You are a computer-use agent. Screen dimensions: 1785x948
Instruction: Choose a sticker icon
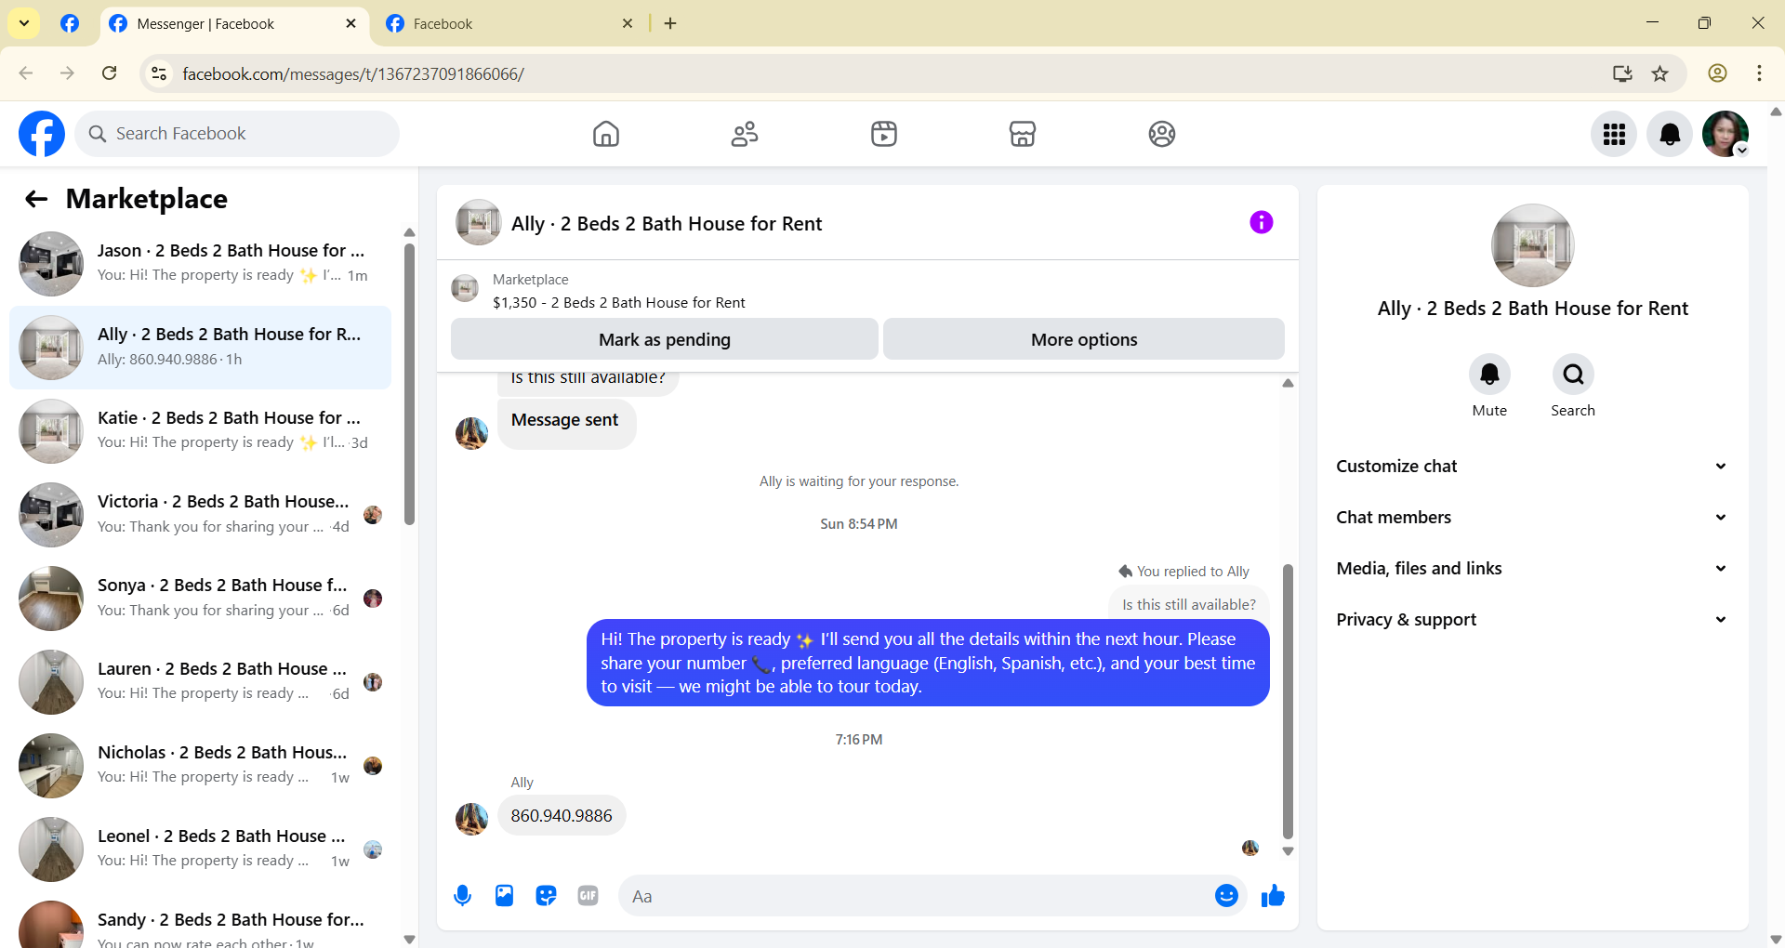[546, 896]
